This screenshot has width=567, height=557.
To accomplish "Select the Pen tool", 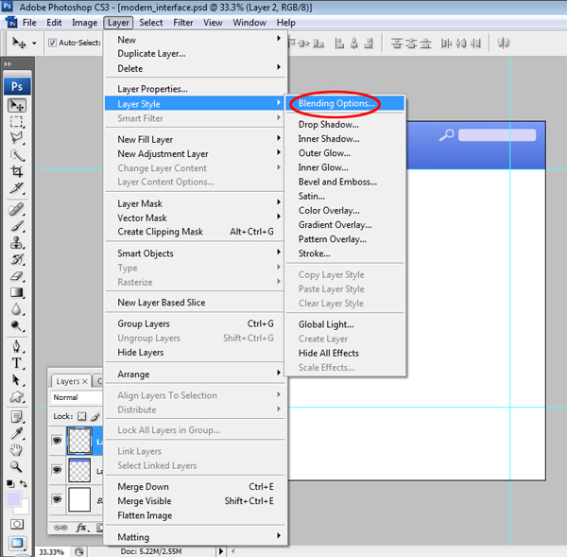I will click(x=17, y=347).
